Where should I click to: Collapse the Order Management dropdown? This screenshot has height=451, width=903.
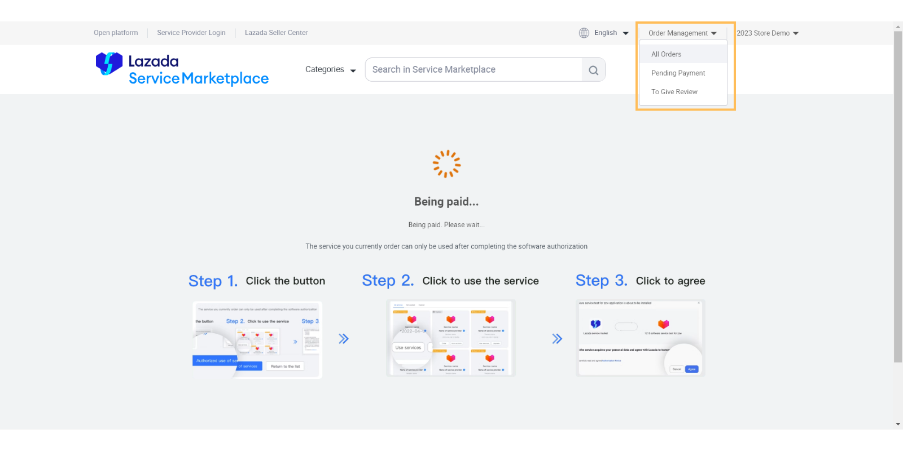tap(682, 33)
